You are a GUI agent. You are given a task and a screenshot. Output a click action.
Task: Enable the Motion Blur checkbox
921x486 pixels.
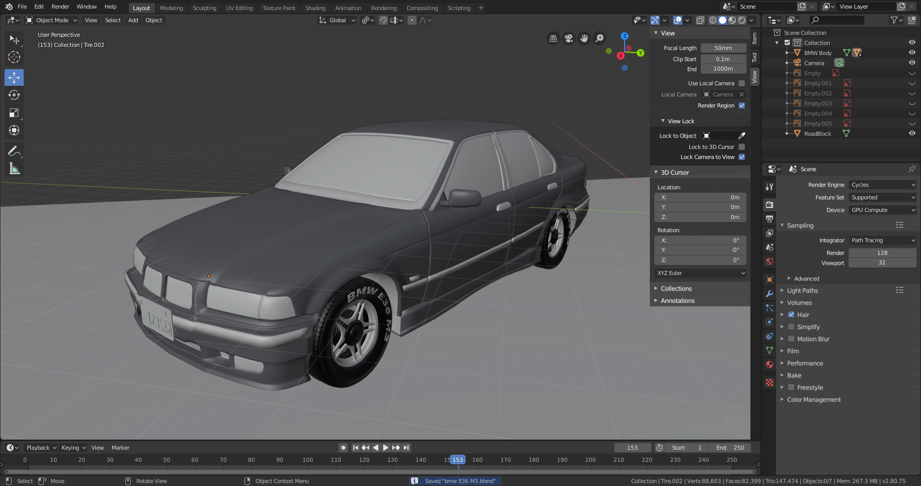[x=791, y=339]
